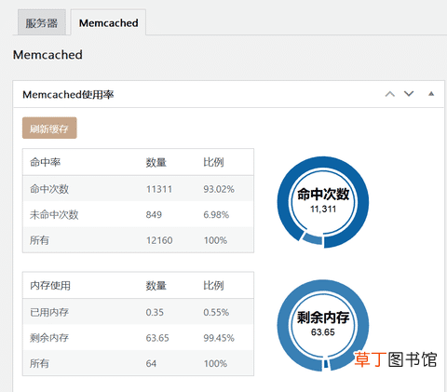This screenshot has width=447, height=392.
Task: Select the 6.98% ratio cell
Action: 216,215
